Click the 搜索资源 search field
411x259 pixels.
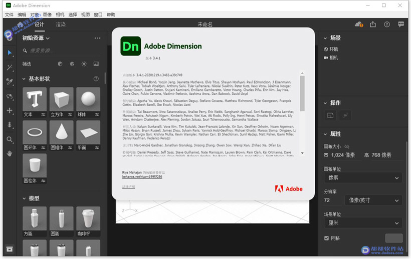[61, 50]
